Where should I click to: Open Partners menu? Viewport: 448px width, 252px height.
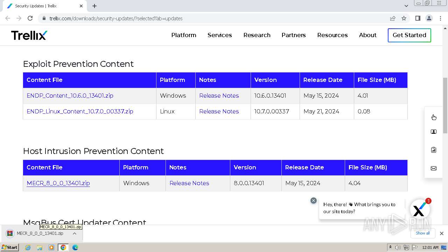294,35
